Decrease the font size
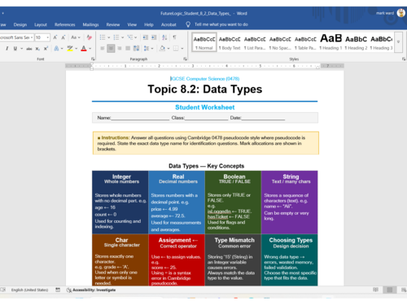407x305 pixels. [63, 37]
